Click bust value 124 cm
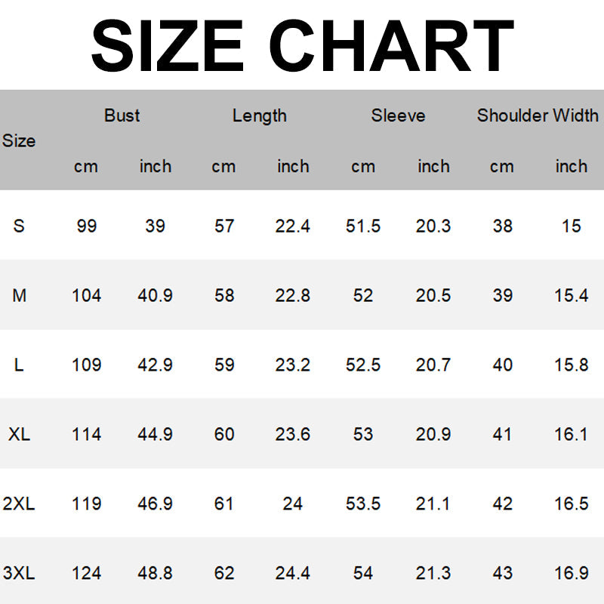The image size is (604, 604). point(86,573)
